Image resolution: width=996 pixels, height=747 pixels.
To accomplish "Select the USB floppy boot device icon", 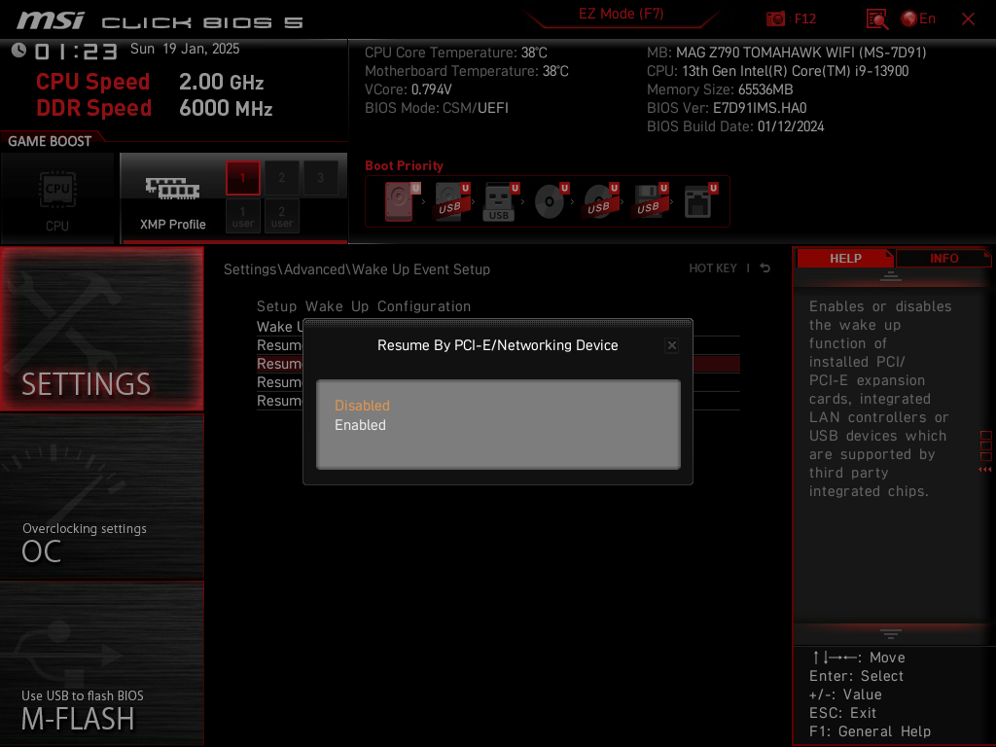I will coord(650,201).
